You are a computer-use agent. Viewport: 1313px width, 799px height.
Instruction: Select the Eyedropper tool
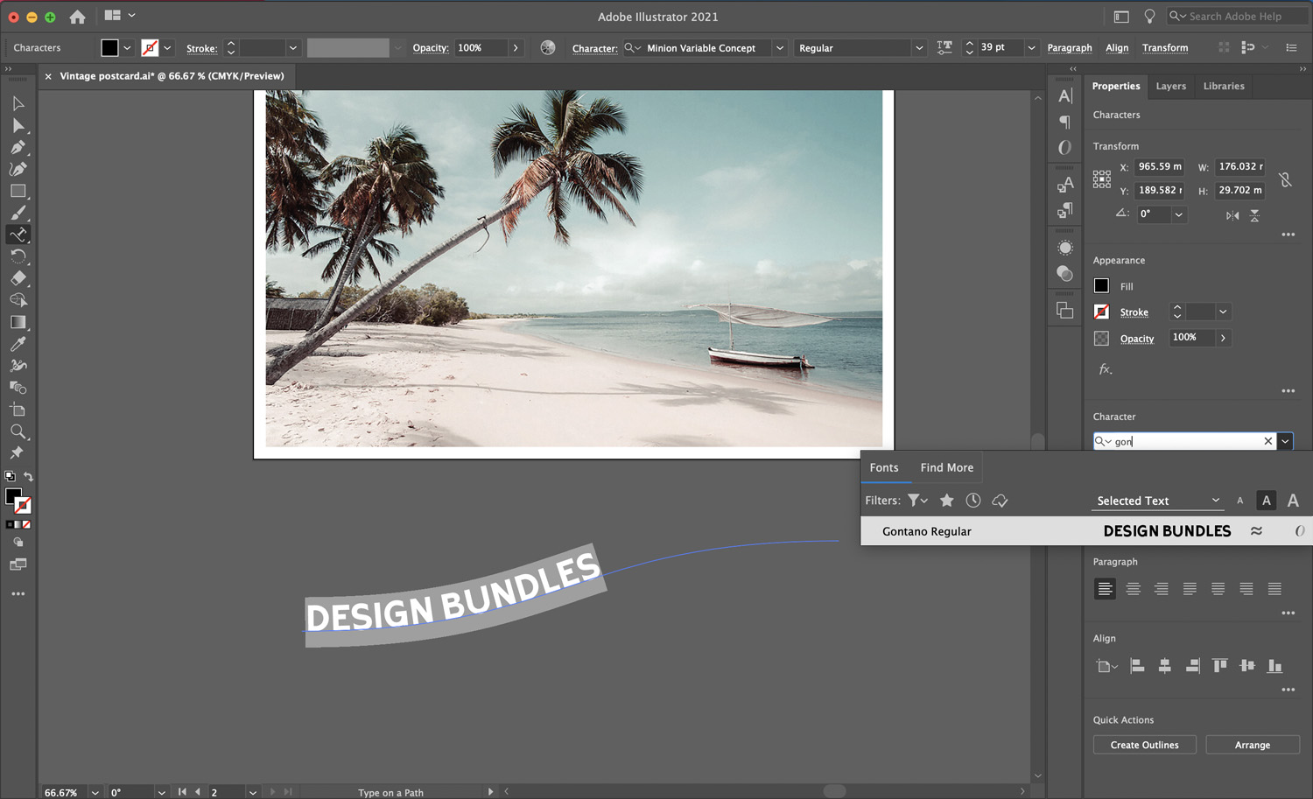(x=18, y=344)
